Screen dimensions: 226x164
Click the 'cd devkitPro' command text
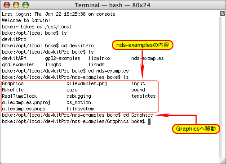[77, 46]
